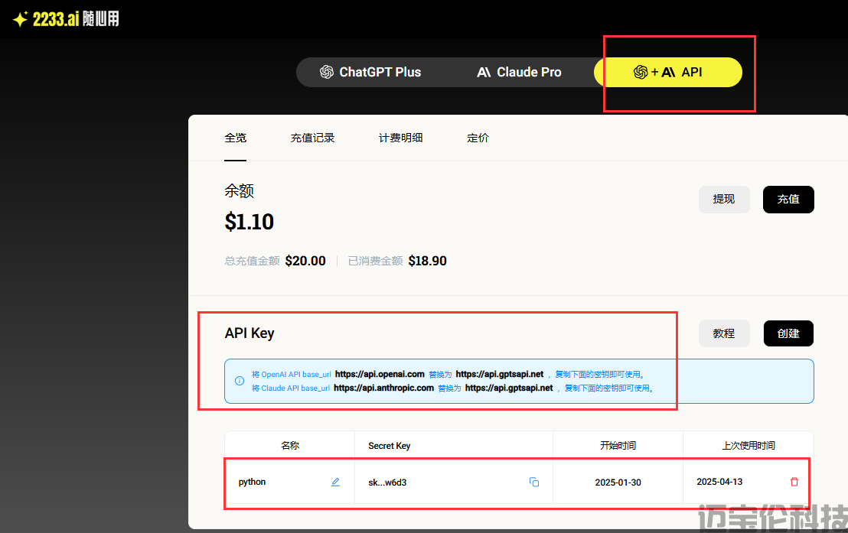Click the 2025-01-30 start date cell
Image resolution: width=848 pixels, height=533 pixels.
tap(618, 483)
